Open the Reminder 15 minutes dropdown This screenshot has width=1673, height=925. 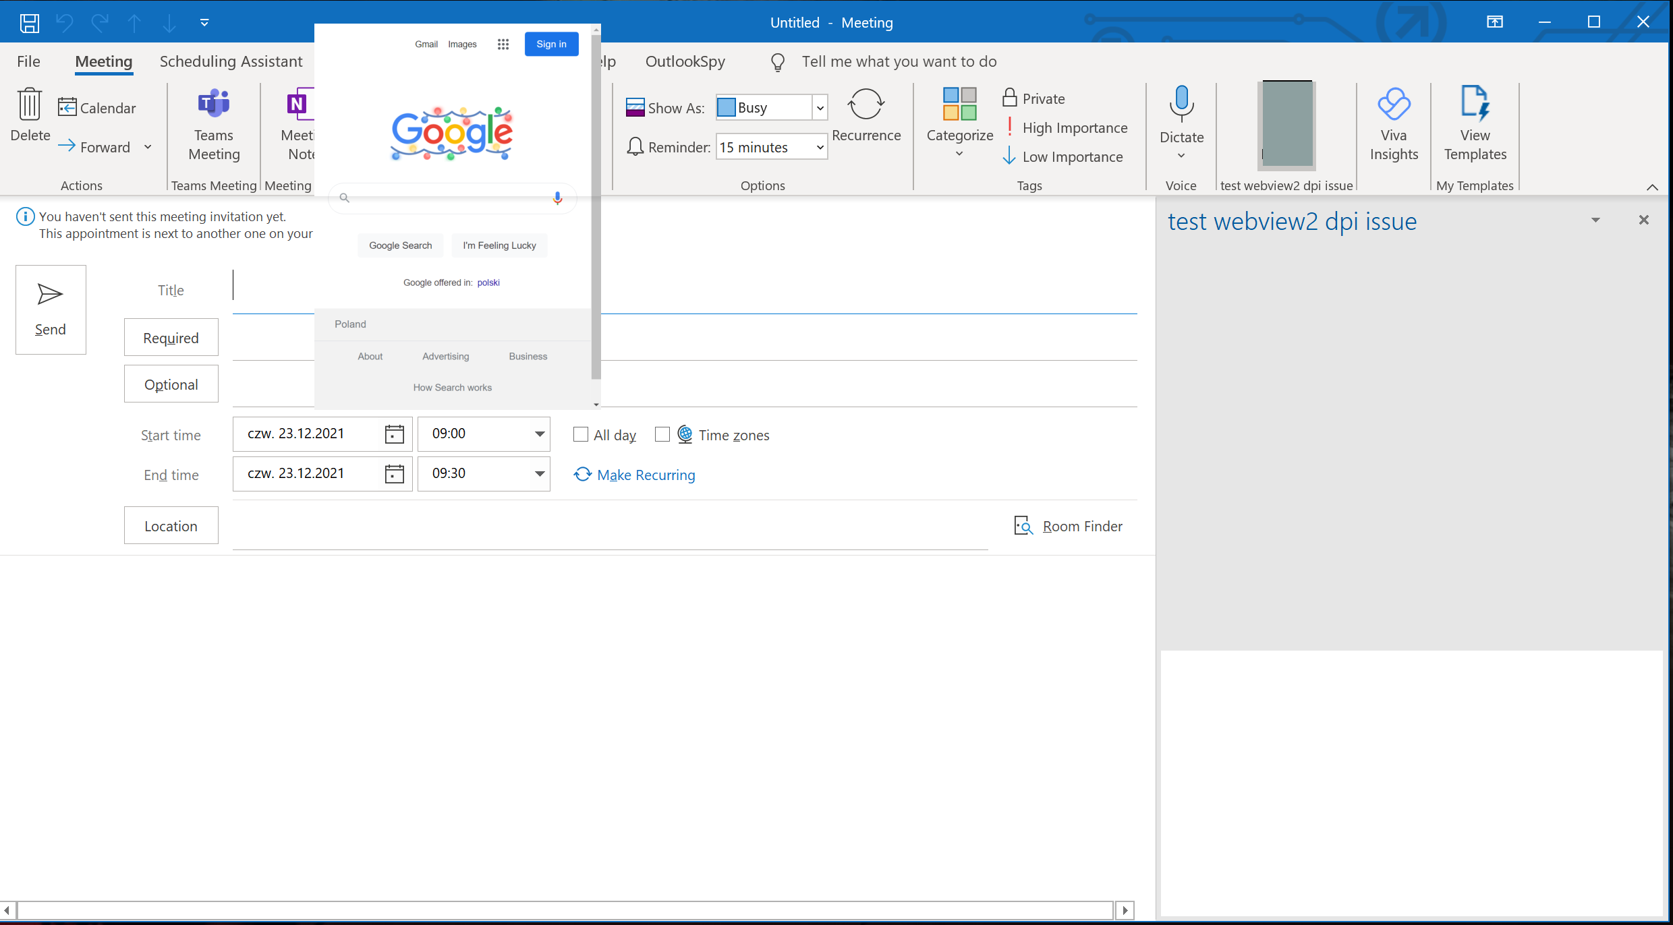(x=820, y=147)
